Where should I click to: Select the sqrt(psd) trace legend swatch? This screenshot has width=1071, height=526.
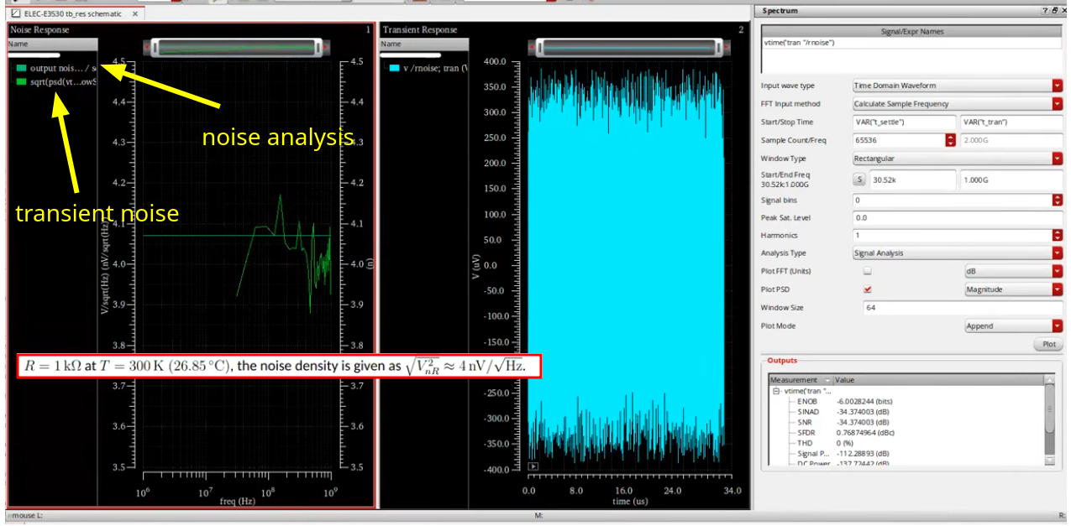coord(21,81)
